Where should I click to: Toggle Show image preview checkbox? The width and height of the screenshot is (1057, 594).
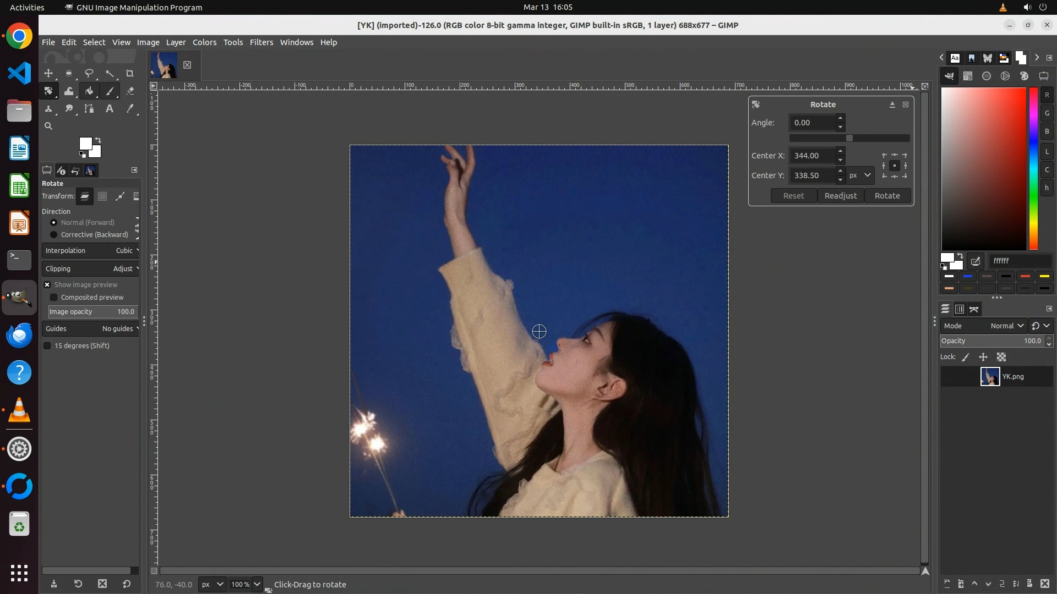(47, 285)
